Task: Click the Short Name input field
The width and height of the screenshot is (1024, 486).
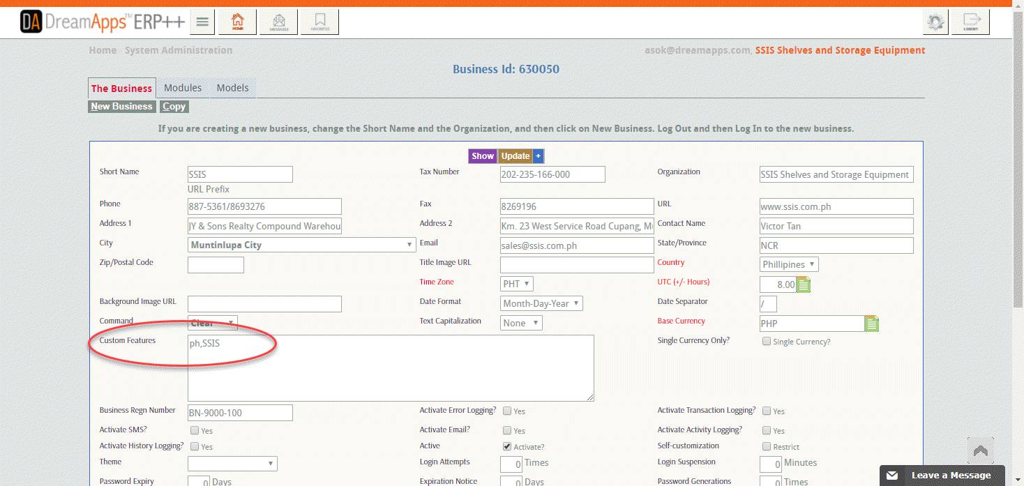Action: (x=240, y=174)
